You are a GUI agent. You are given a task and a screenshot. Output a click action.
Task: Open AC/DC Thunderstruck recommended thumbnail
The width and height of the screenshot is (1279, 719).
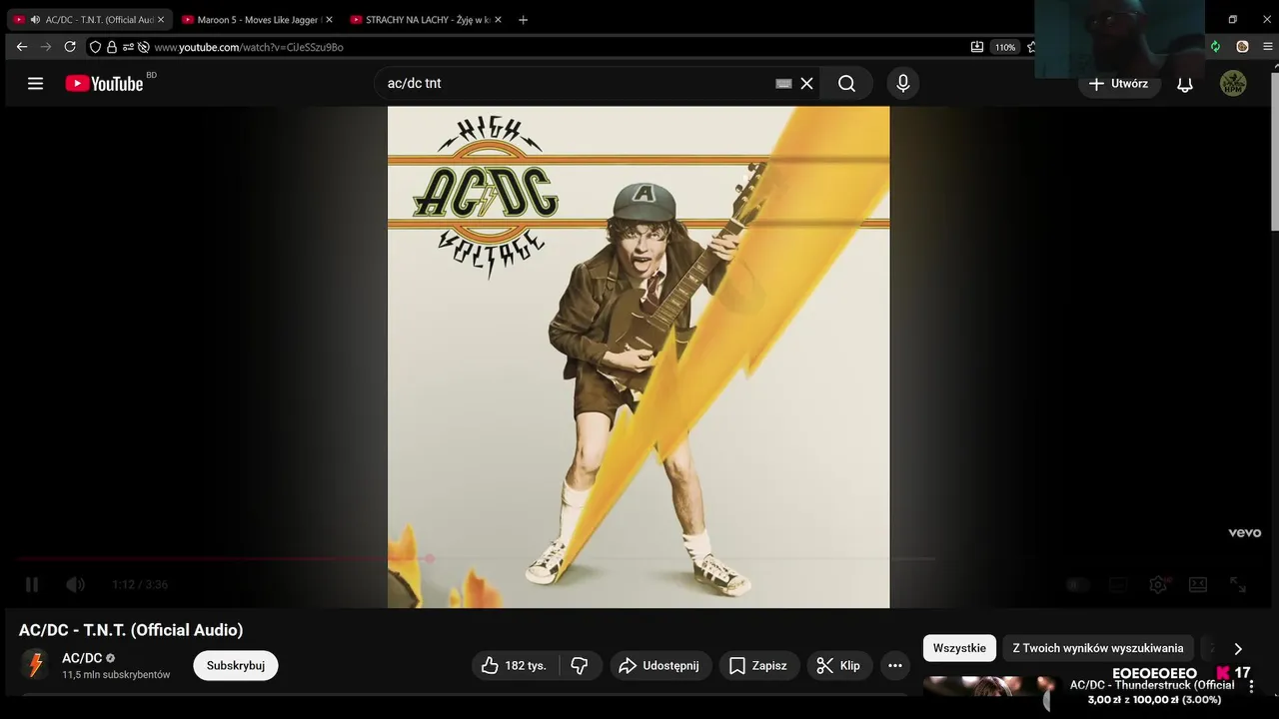989,686
